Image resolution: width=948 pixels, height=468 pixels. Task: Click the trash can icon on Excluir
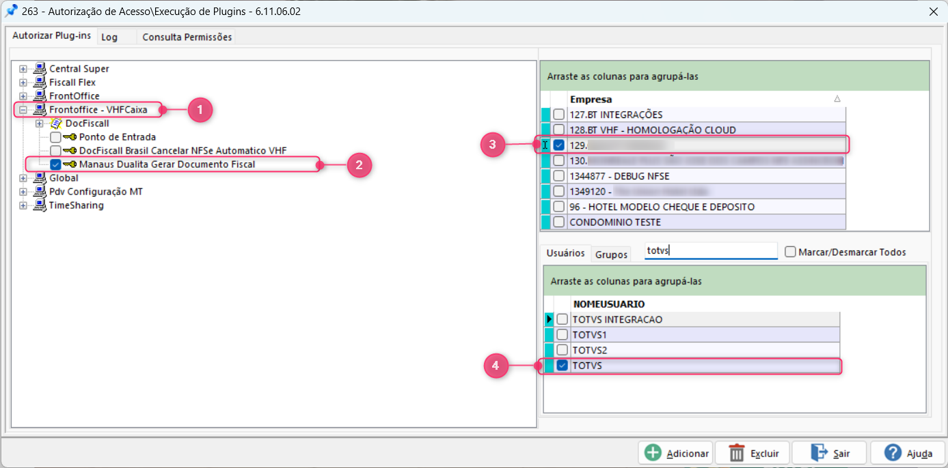click(737, 453)
